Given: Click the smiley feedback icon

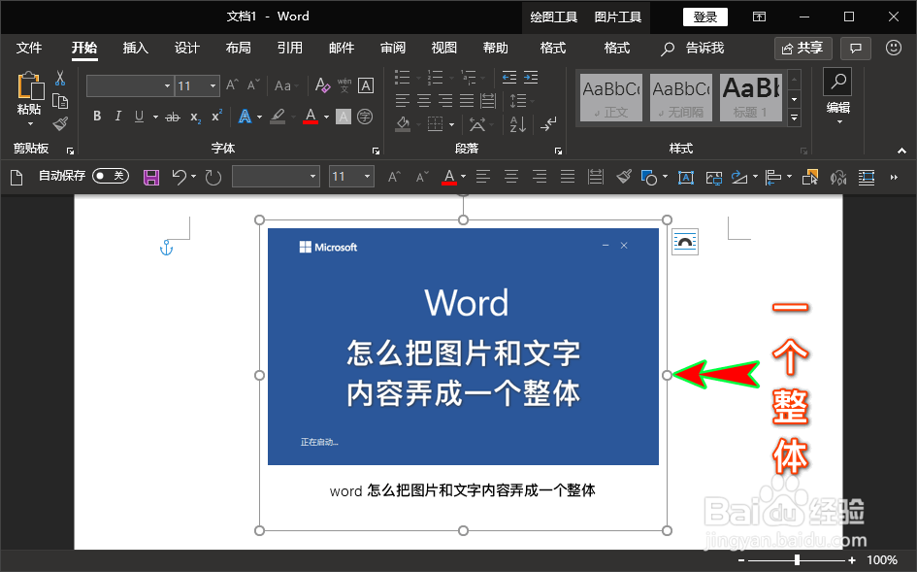Looking at the screenshot, I should click(x=893, y=48).
